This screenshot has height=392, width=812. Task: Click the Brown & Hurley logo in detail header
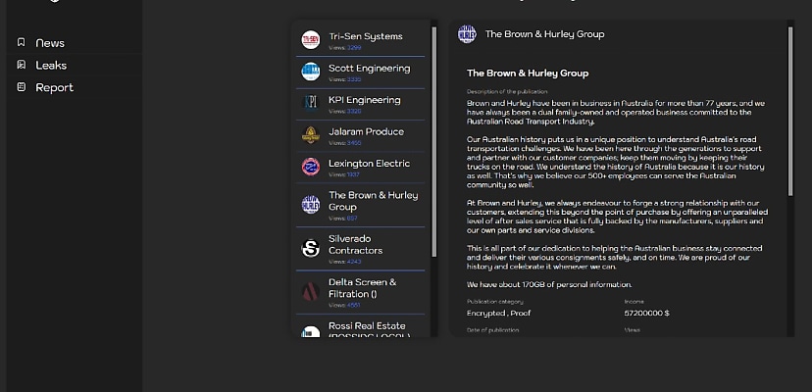pyautogui.click(x=467, y=34)
